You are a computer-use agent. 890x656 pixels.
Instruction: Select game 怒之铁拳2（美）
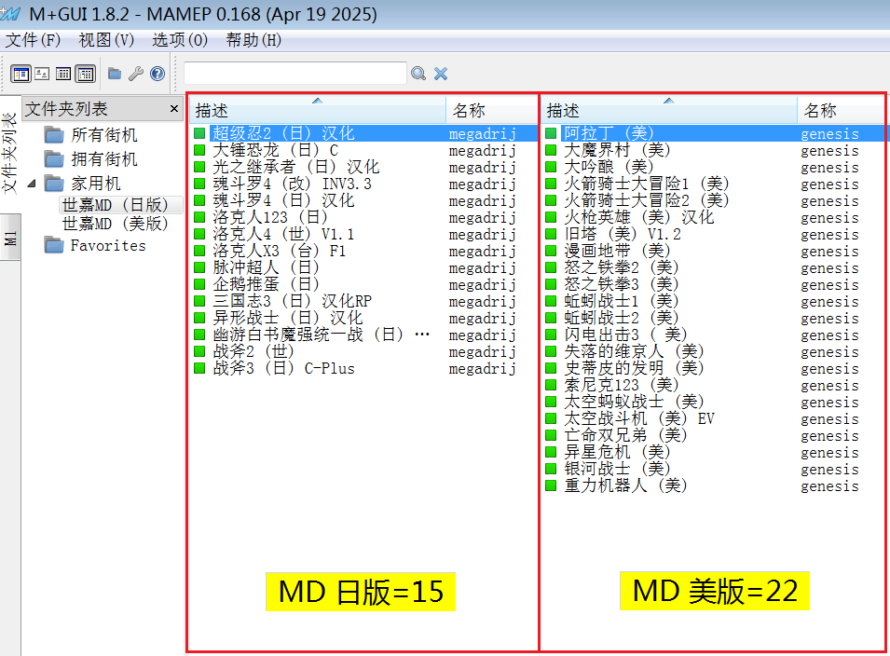pos(623,267)
